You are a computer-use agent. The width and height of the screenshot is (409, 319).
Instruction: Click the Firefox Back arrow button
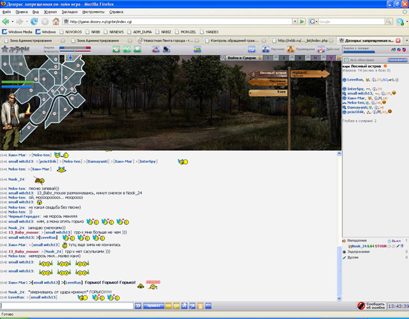(5, 21)
